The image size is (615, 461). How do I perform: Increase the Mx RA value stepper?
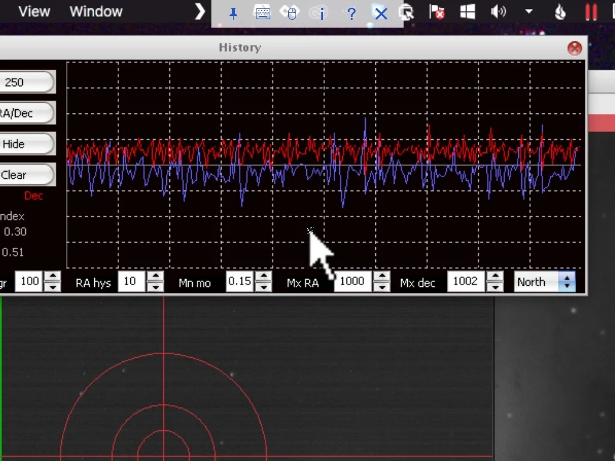[x=381, y=277]
